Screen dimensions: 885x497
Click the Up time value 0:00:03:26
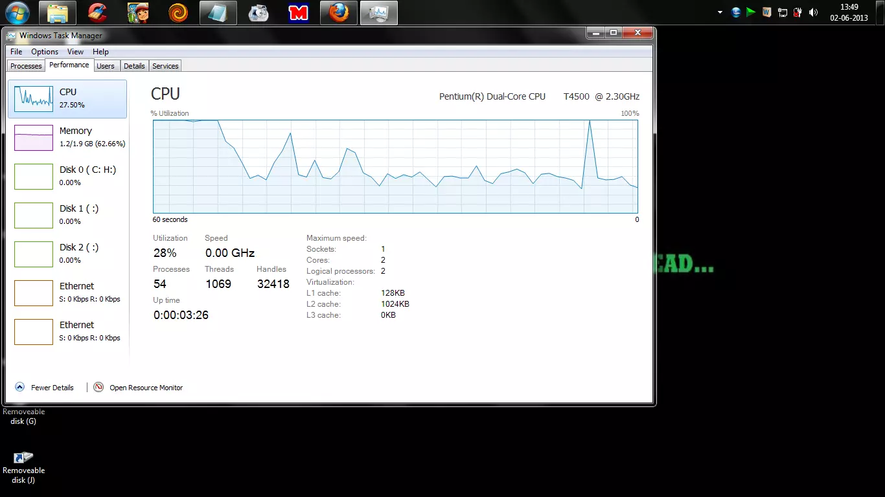pos(181,315)
